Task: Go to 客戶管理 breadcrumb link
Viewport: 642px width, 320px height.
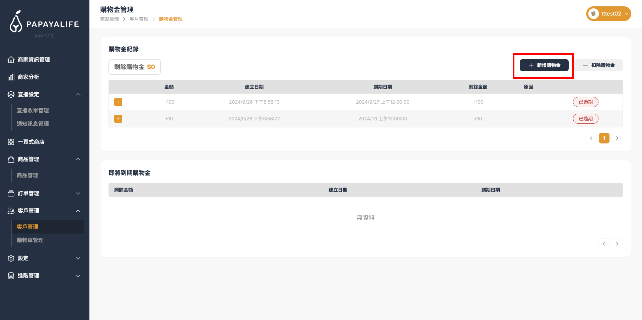Action: point(139,19)
